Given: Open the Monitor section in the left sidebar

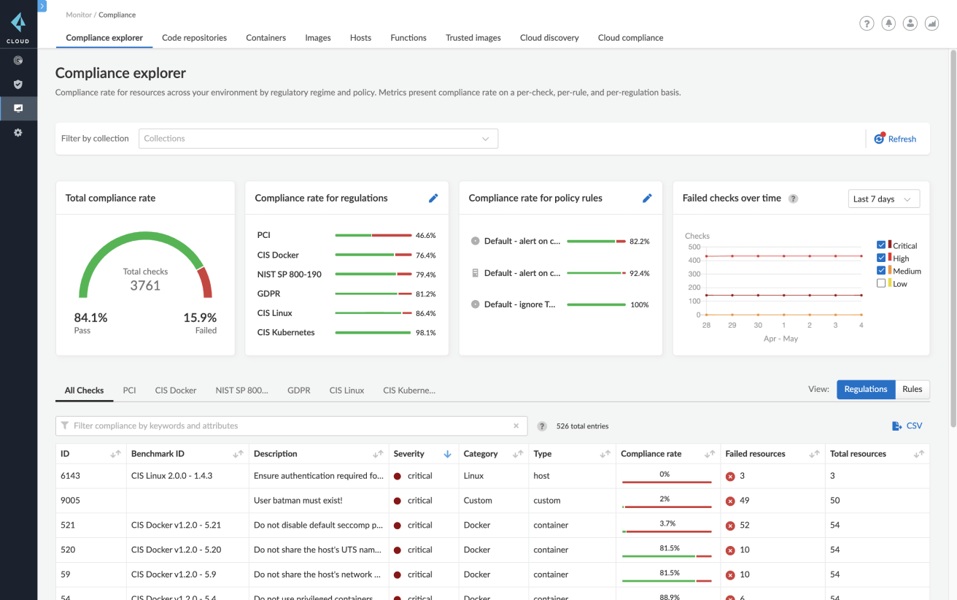Looking at the screenshot, I should tap(18, 108).
